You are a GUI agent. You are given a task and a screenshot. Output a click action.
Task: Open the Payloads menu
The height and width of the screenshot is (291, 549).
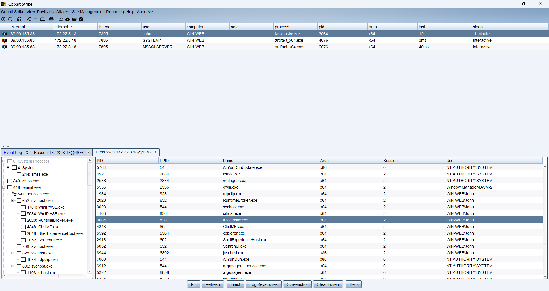click(45, 12)
